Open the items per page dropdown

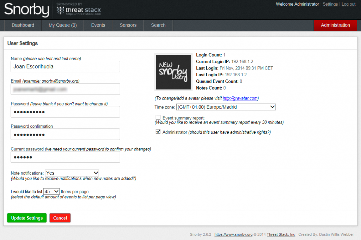coord(51,191)
